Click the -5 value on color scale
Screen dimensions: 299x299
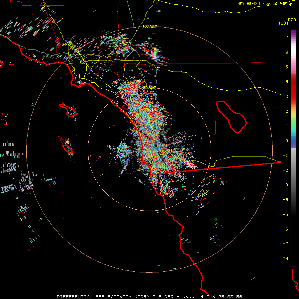pos(285,215)
